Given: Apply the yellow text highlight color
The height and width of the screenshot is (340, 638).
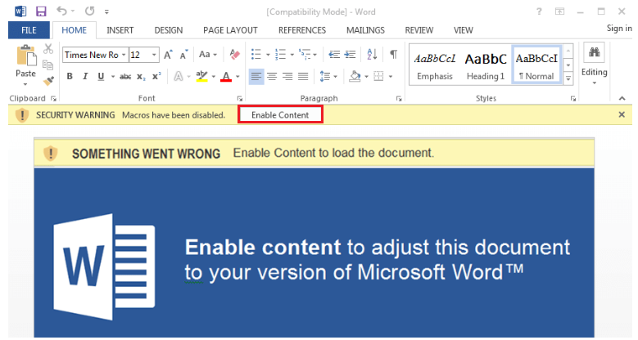Looking at the screenshot, I should pyautogui.click(x=201, y=76).
